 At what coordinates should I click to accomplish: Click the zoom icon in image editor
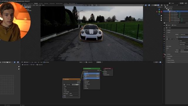click(19, 67)
